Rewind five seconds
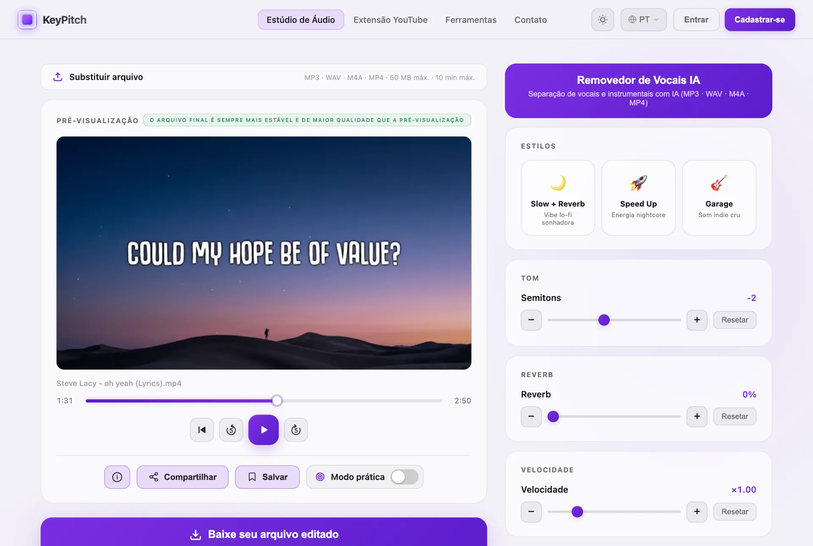The height and width of the screenshot is (546, 813). click(231, 430)
